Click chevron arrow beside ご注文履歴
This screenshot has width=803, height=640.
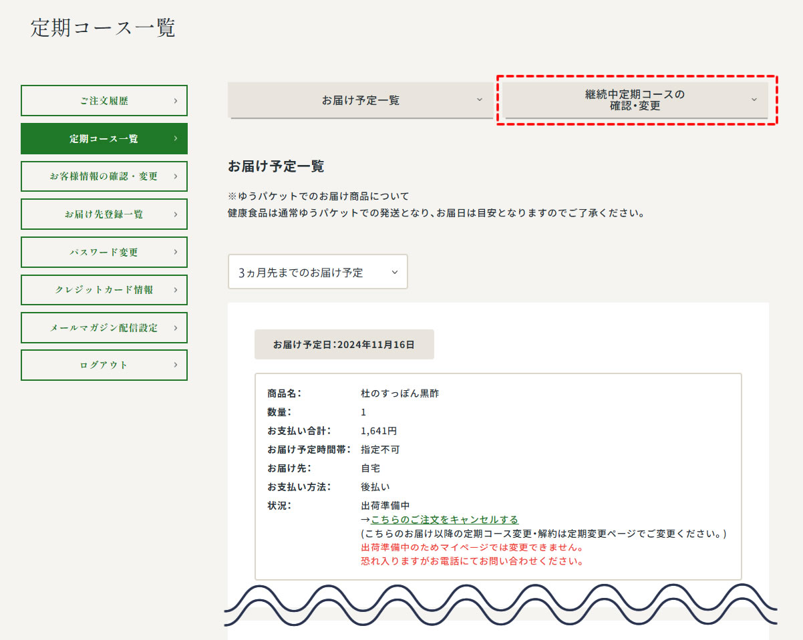pyautogui.click(x=175, y=101)
